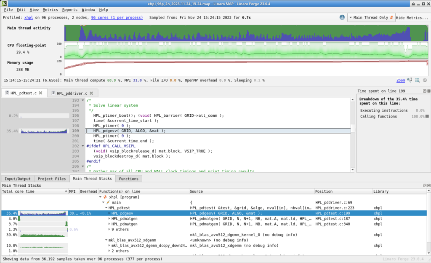This screenshot has height=263, width=431.
Task: Open the Reports menu
Action: [70, 10]
